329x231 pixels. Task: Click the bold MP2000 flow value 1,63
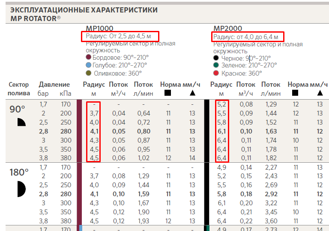271,131
